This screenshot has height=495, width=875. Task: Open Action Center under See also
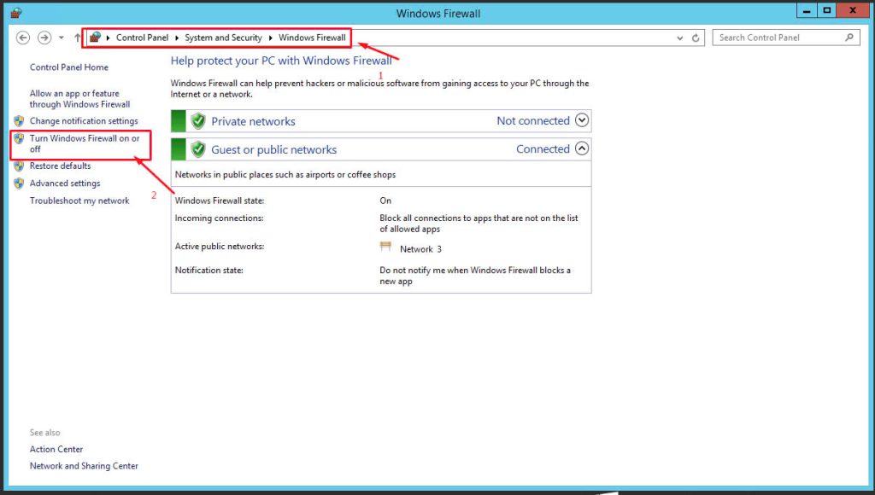tap(56, 449)
